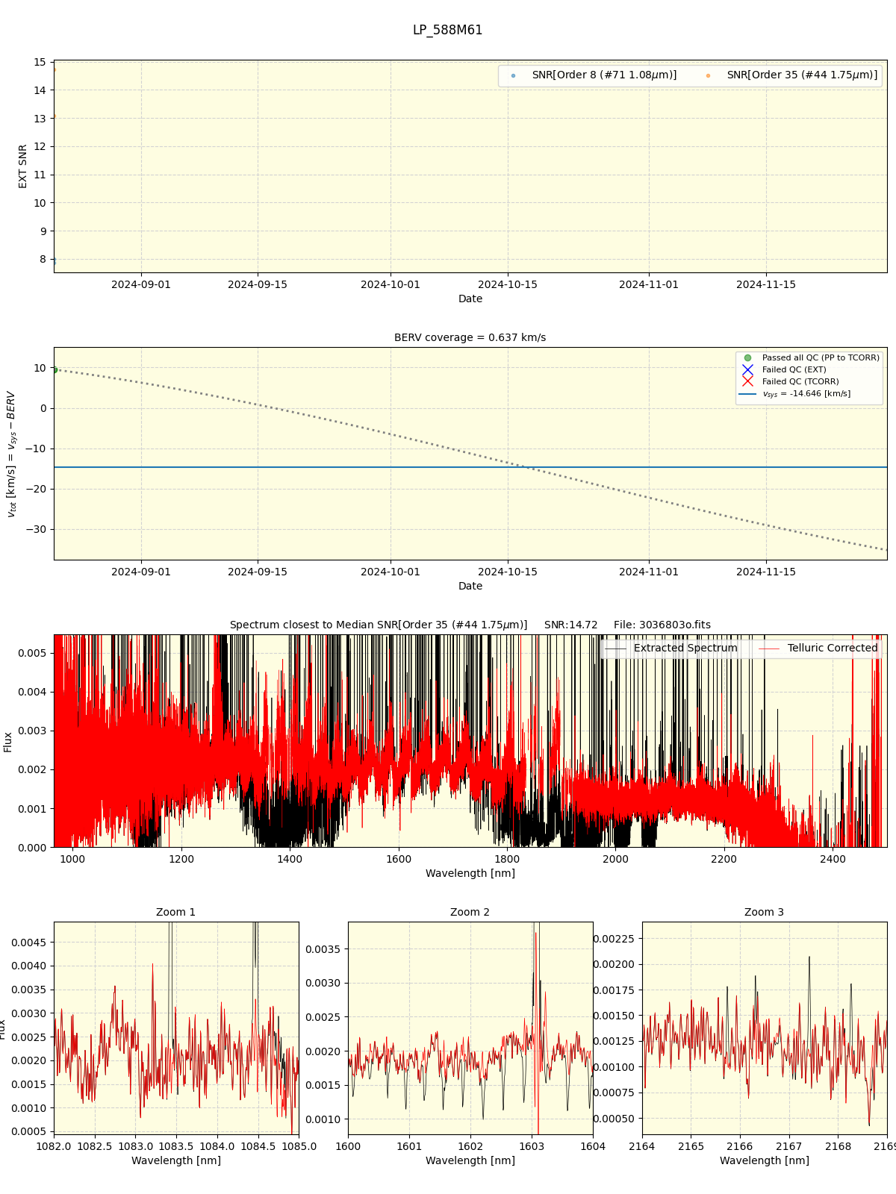Click the Zoom 3 subplot title
Viewport: 896px width, 1194px height.
[x=764, y=912]
